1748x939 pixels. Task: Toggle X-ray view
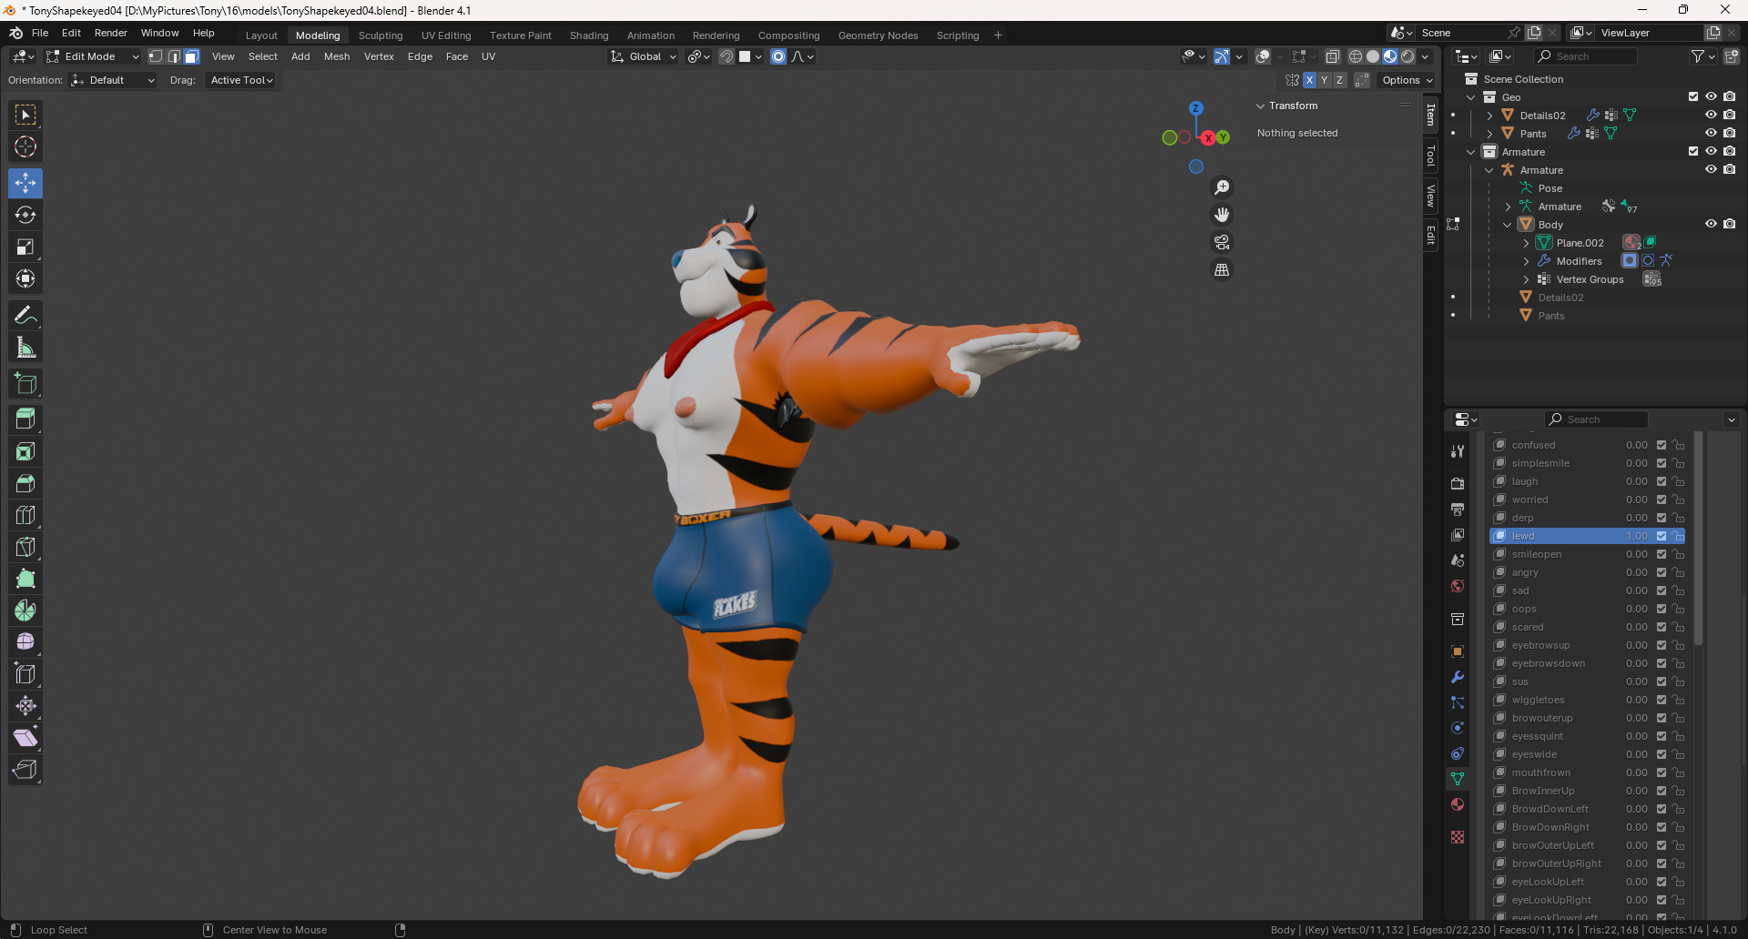[x=1332, y=56]
